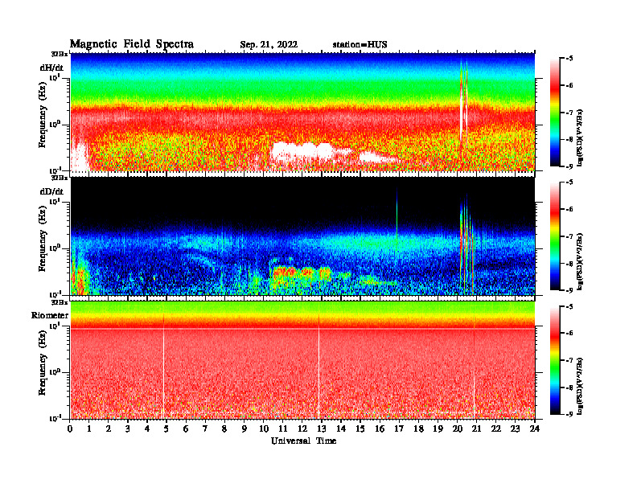Click the dH/dt spectrogram color scale bar

[554, 113]
